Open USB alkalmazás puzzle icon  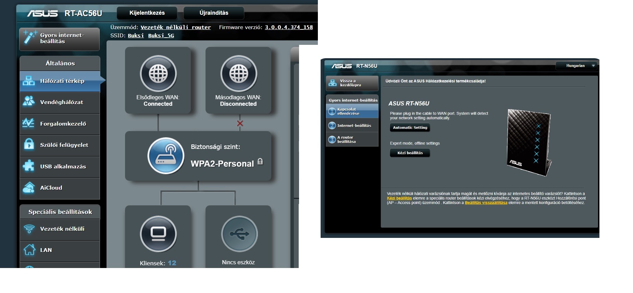tap(29, 166)
